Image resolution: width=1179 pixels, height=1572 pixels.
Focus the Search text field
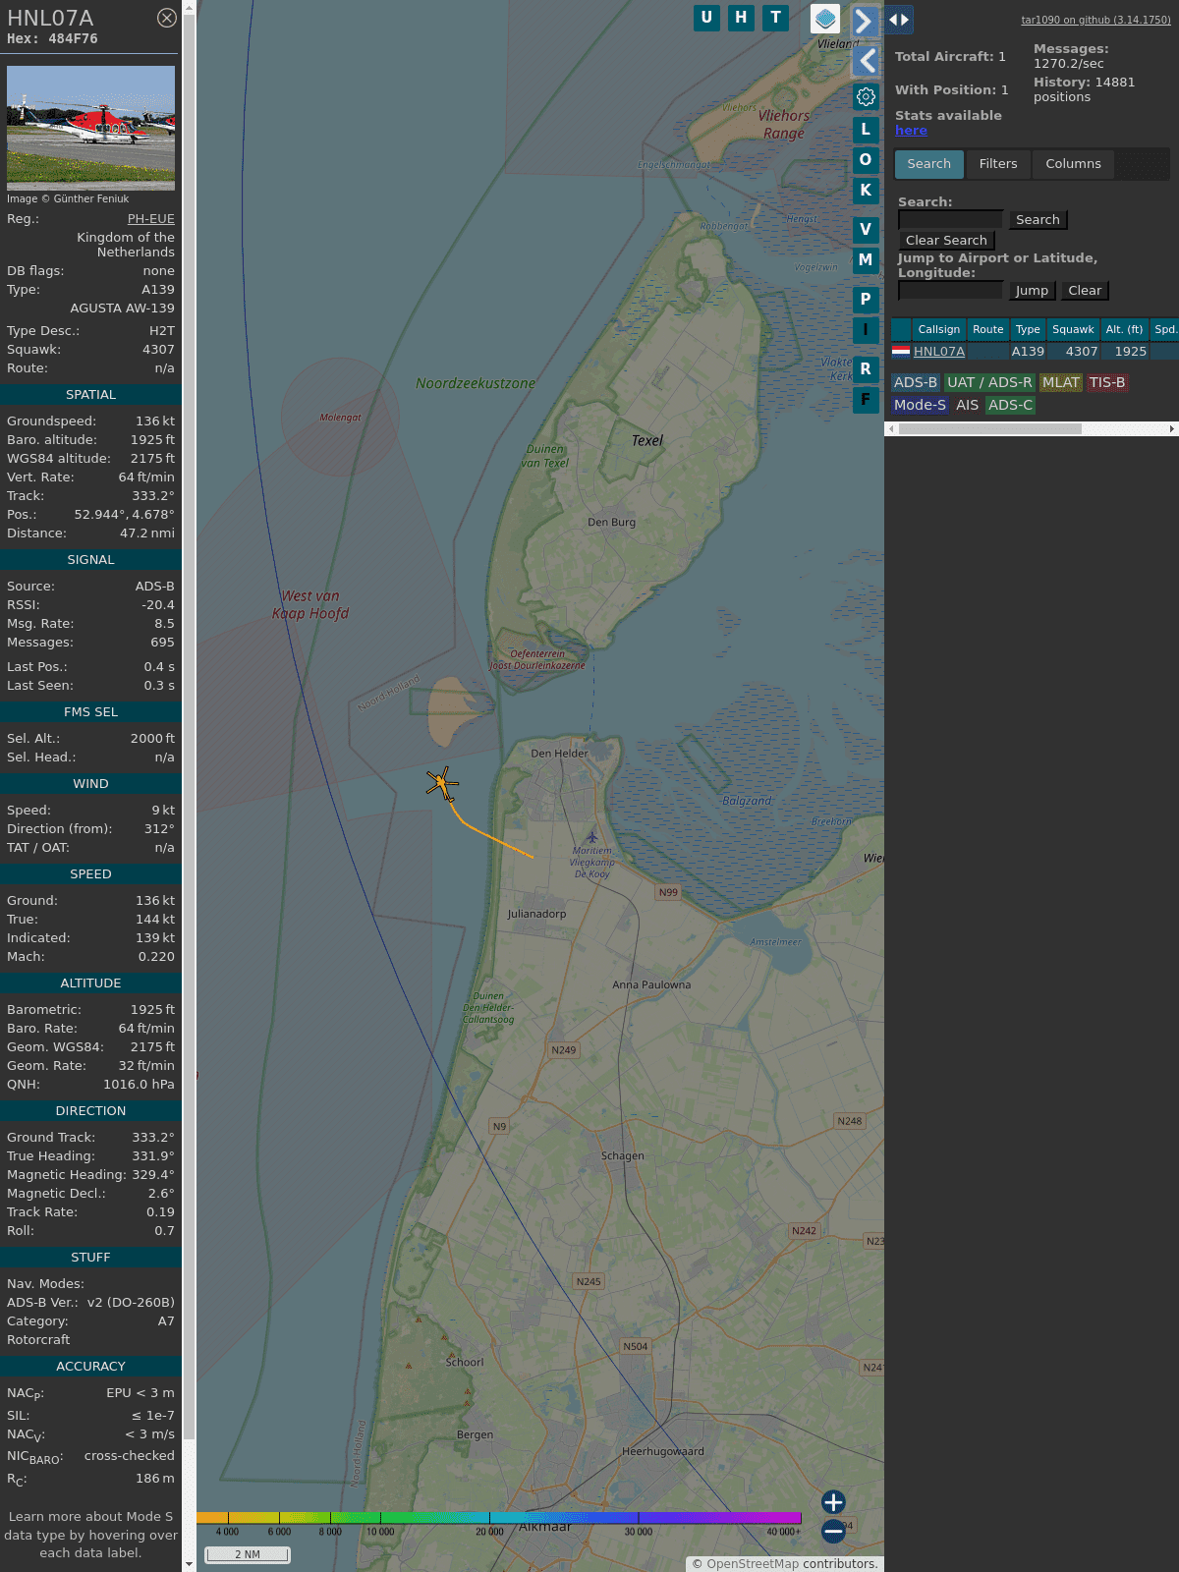pyautogui.click(x=951, y=219)
